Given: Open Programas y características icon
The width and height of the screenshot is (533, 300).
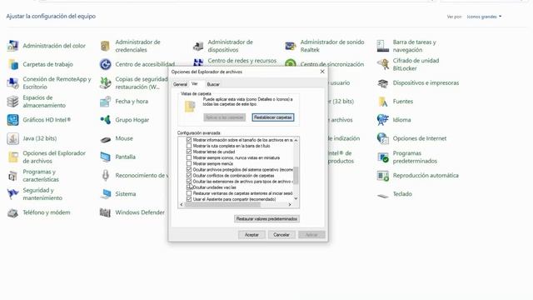Looking at the screenshot, I should coord(13,176).
